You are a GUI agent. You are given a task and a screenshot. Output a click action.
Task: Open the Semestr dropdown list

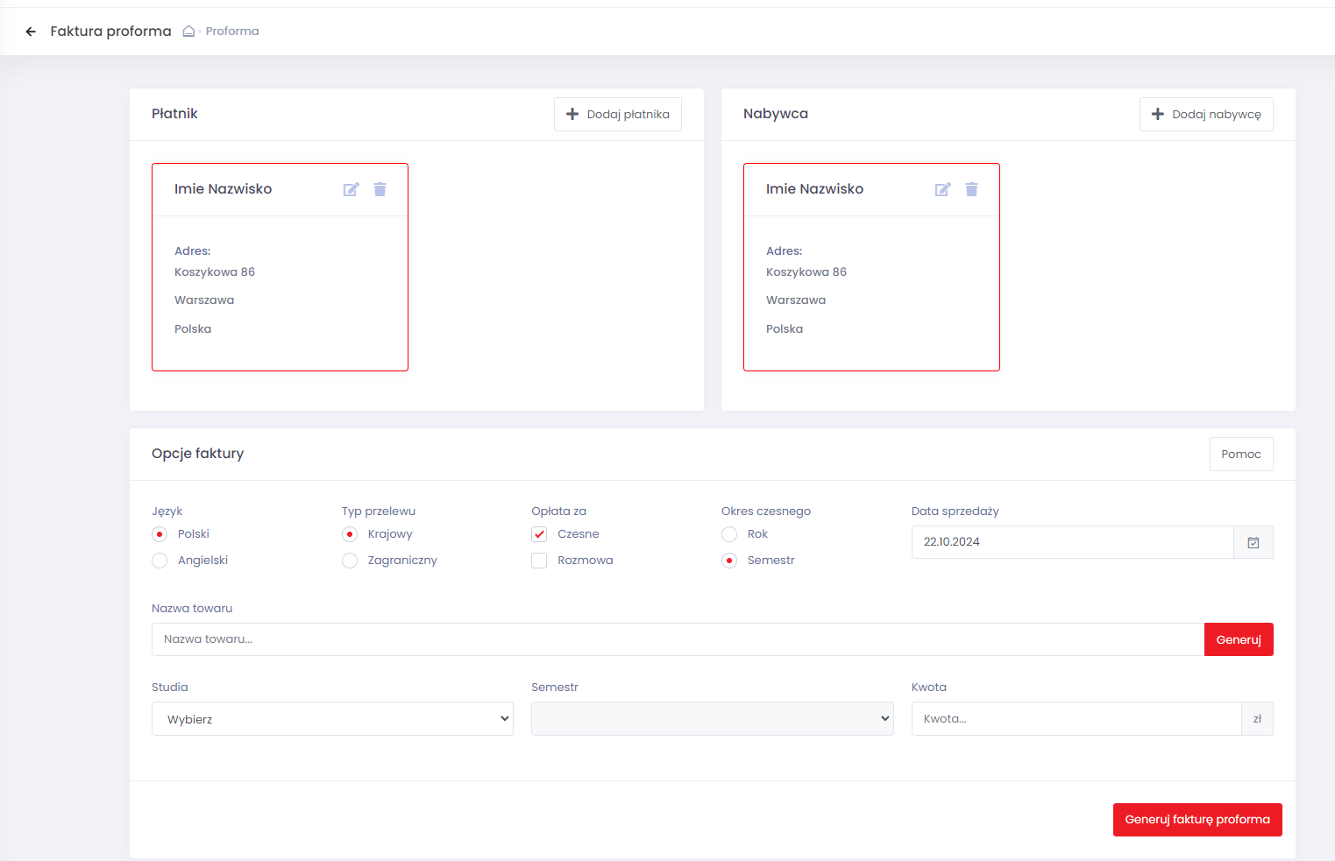[712, 719]
